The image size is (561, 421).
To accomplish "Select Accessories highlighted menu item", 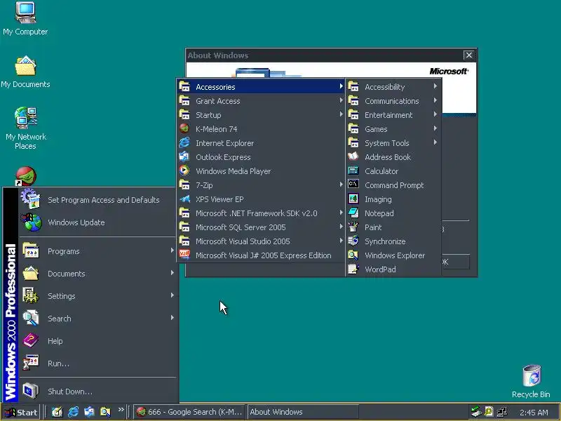I will coord(261,87).
